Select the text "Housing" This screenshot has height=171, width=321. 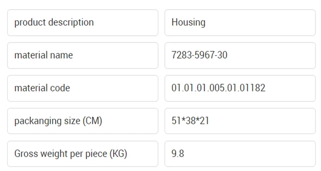188,23
